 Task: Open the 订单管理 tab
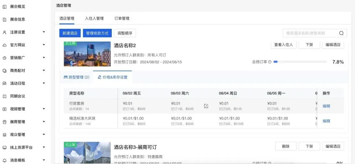tap(122, 18)
